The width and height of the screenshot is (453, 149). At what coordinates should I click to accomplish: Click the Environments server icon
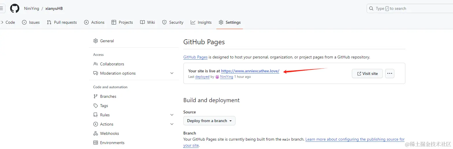[x=96, y=143]
